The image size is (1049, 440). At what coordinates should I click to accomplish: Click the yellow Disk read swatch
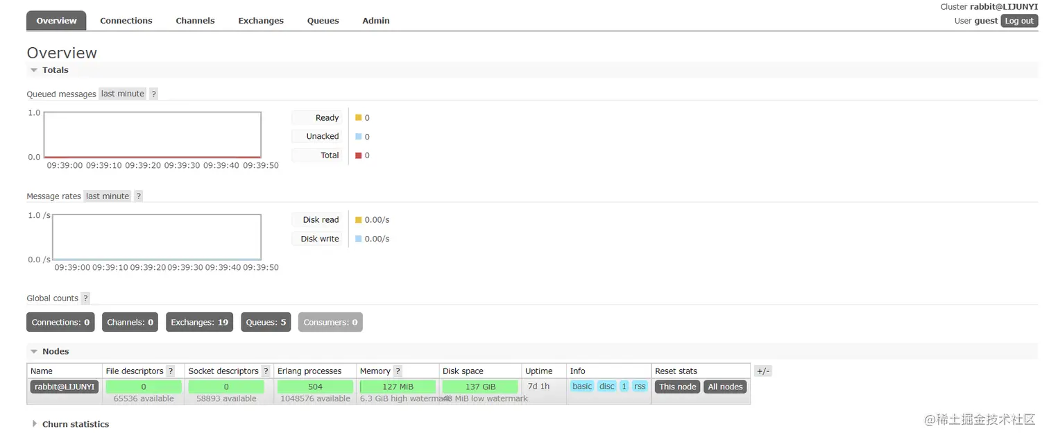pyautogui.click(x=359, y=220)
